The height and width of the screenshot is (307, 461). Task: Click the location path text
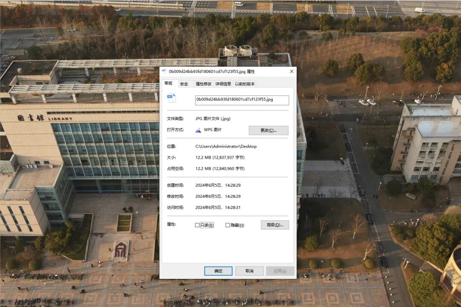click(x=226, y=146)
